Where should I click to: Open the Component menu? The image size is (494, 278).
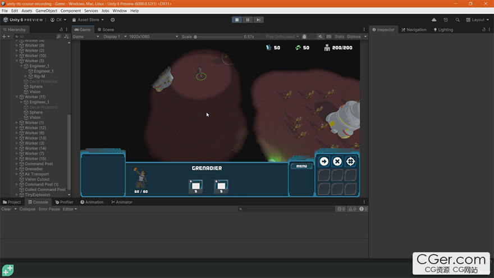point(71,11)
